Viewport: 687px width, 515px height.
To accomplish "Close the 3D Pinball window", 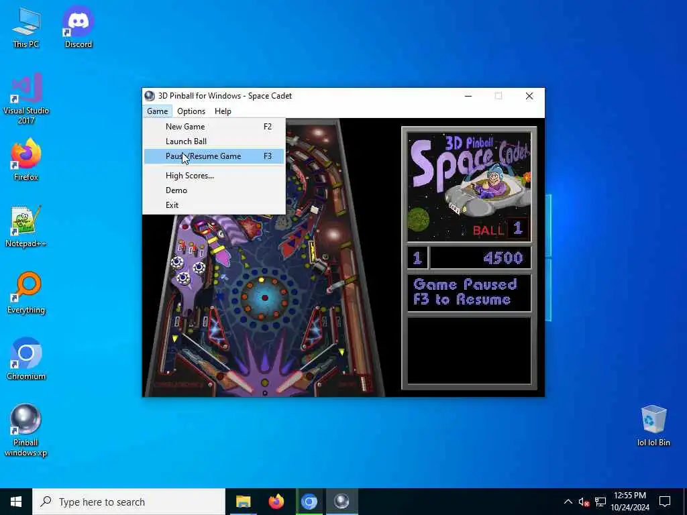I will (x=529, y=96).
